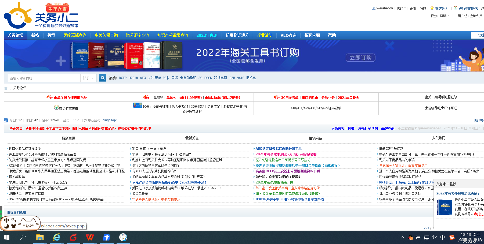Open 2022年税则 in the navigation bar

[207, 35]
